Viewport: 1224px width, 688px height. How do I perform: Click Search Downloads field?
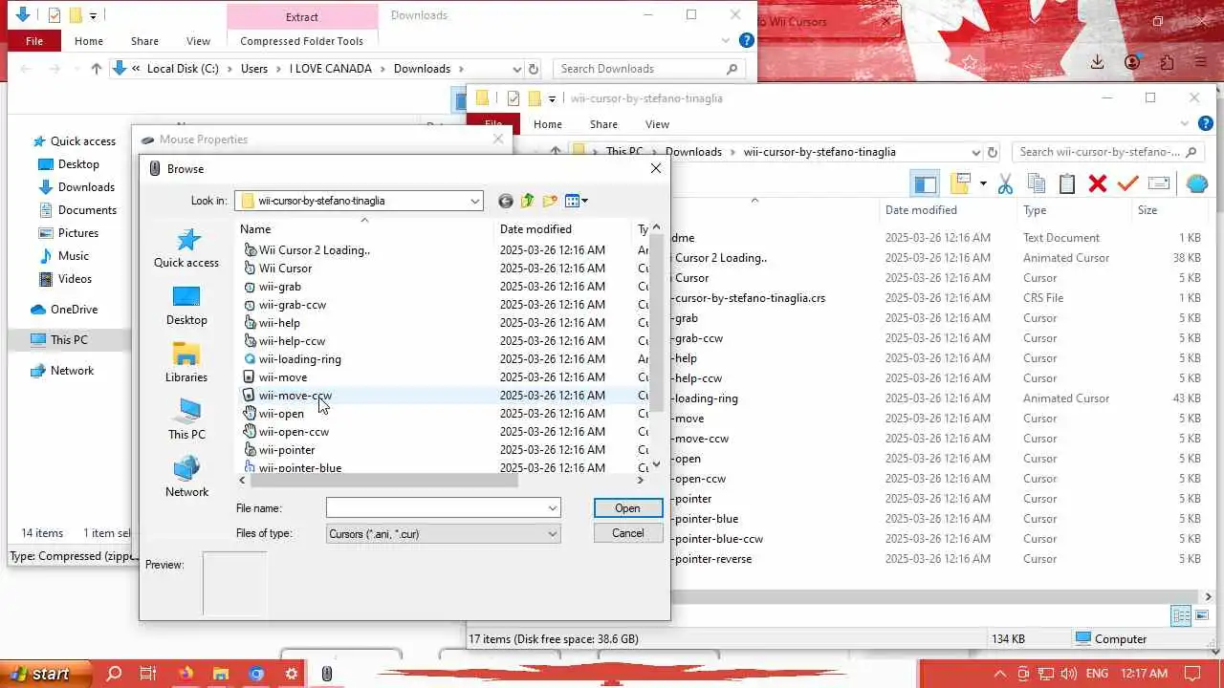649,69
